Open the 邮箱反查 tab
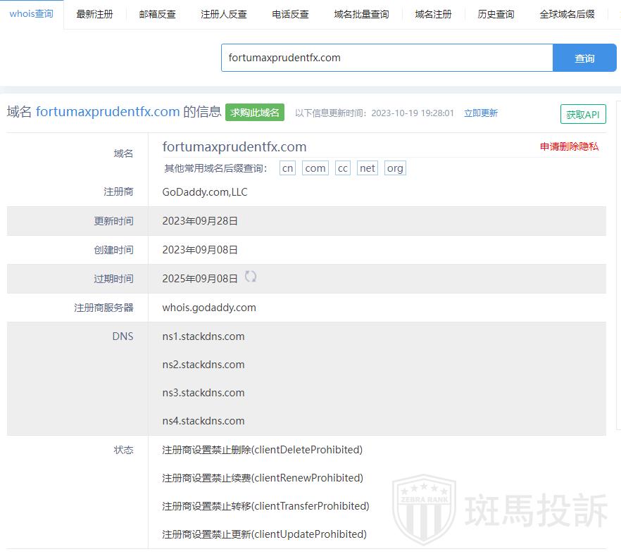The image size is (621, 554). (x=157, y=14)
